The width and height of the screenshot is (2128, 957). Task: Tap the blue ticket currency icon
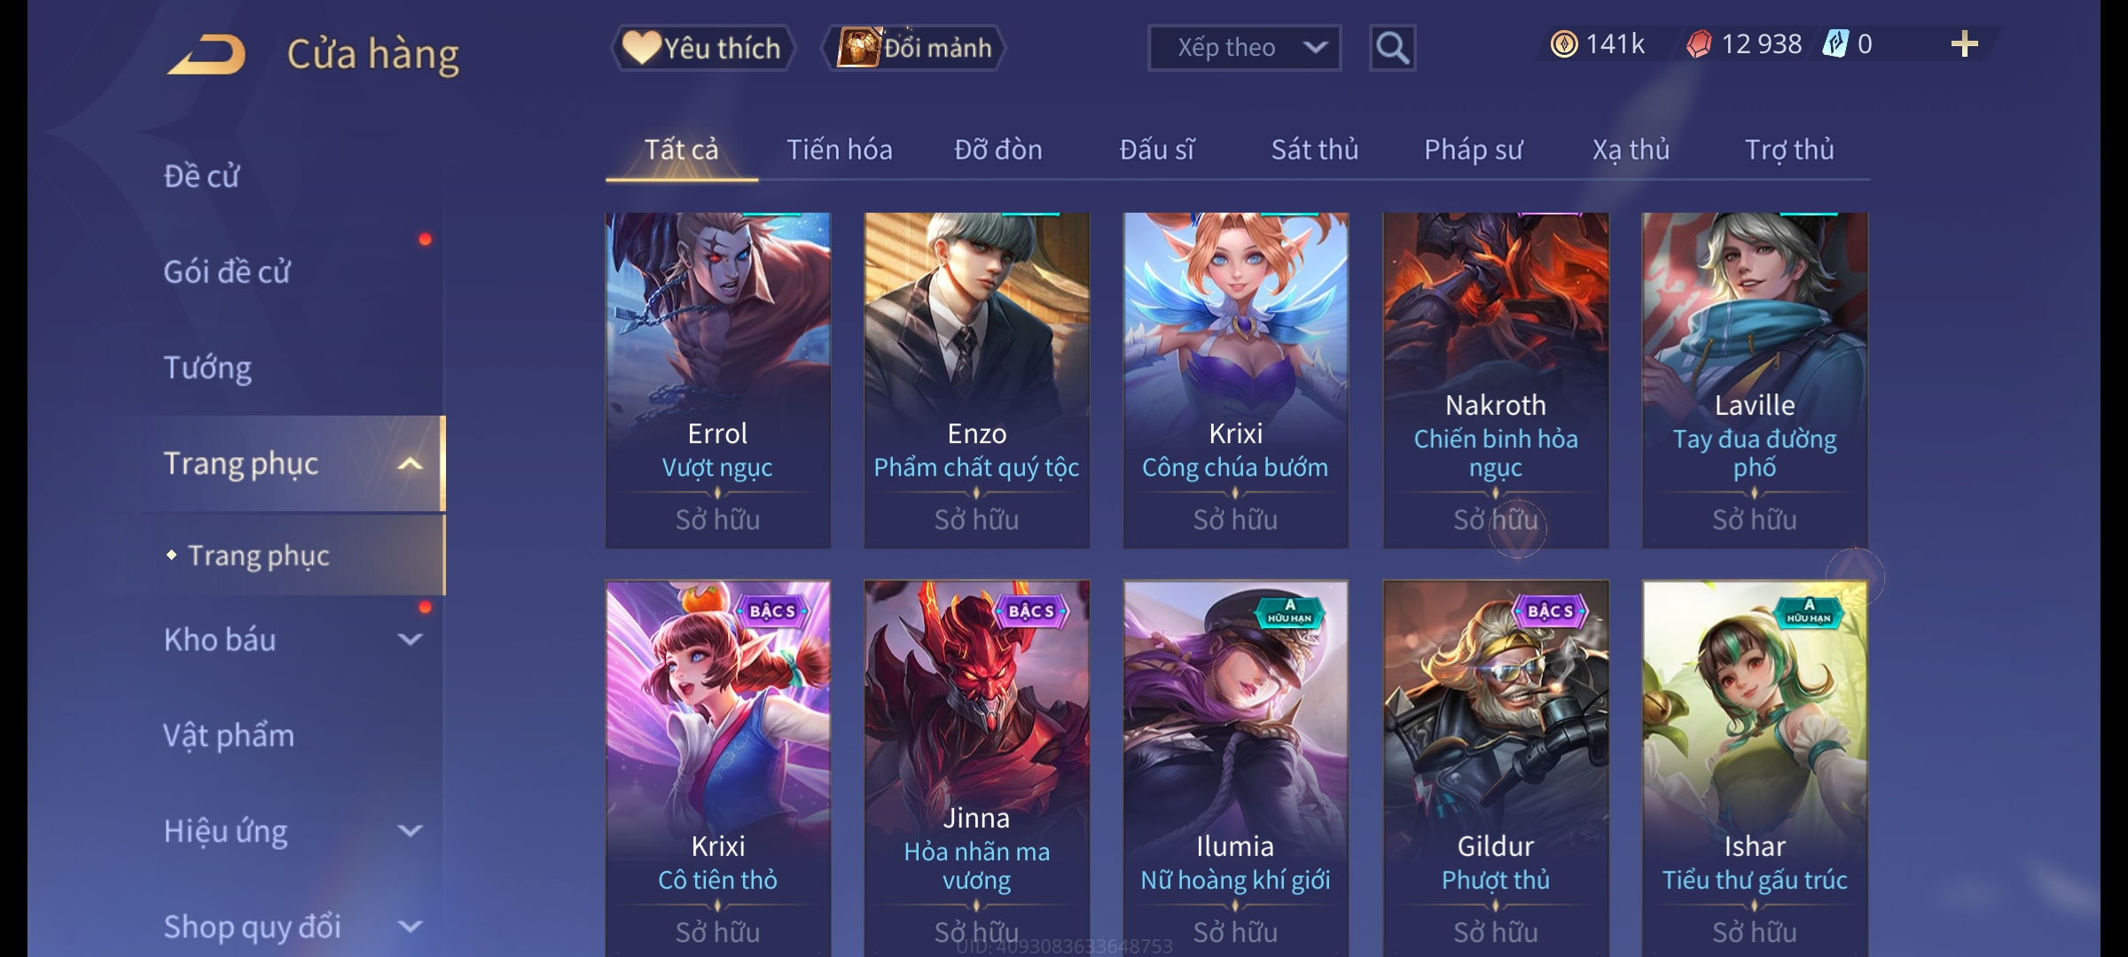pos(1835,44)
